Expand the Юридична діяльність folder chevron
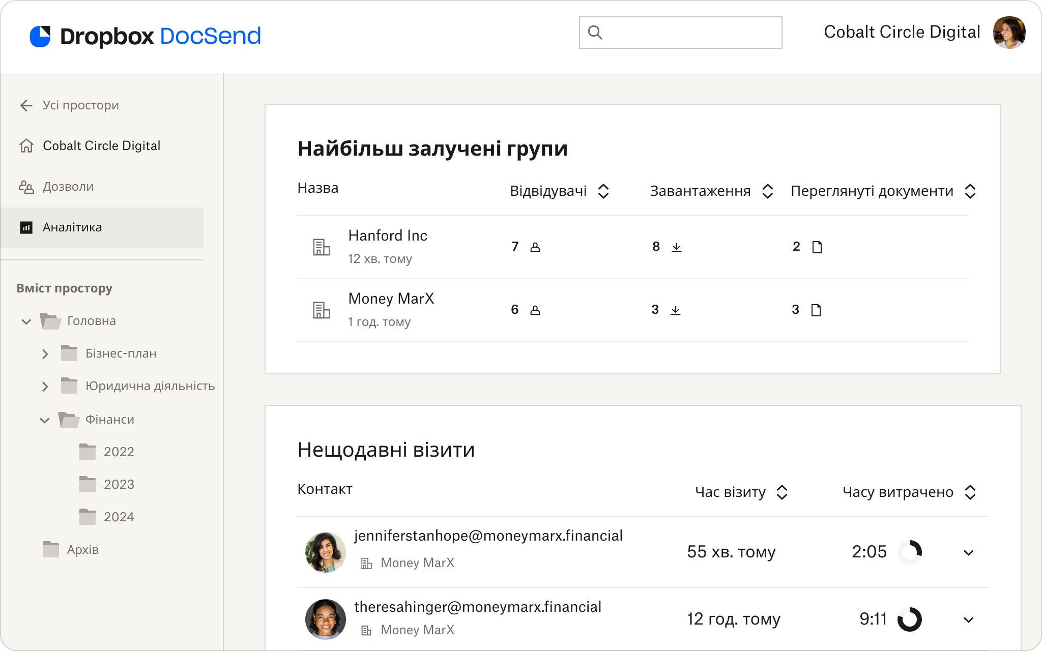This screenshot has height=651, width=1042. tap(45, 387)
